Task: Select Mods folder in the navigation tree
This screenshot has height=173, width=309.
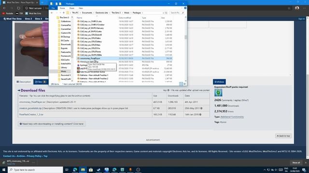Action: point(63,72)
